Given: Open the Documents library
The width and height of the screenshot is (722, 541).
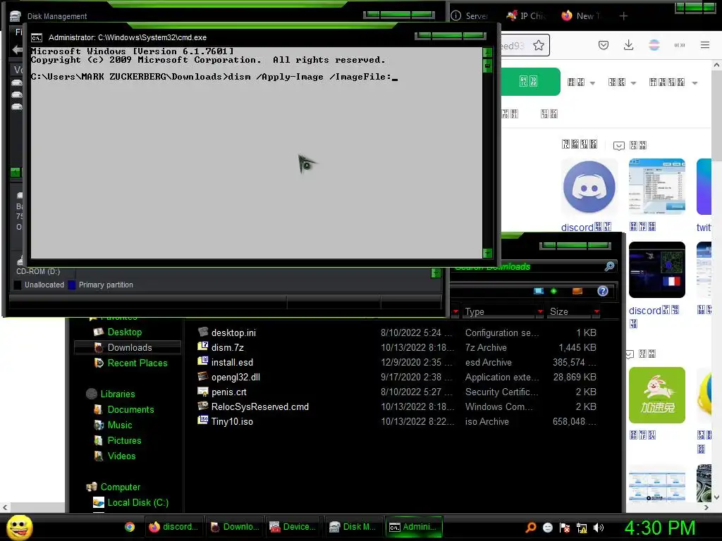Looking at the screenshot, I should 130,409.
